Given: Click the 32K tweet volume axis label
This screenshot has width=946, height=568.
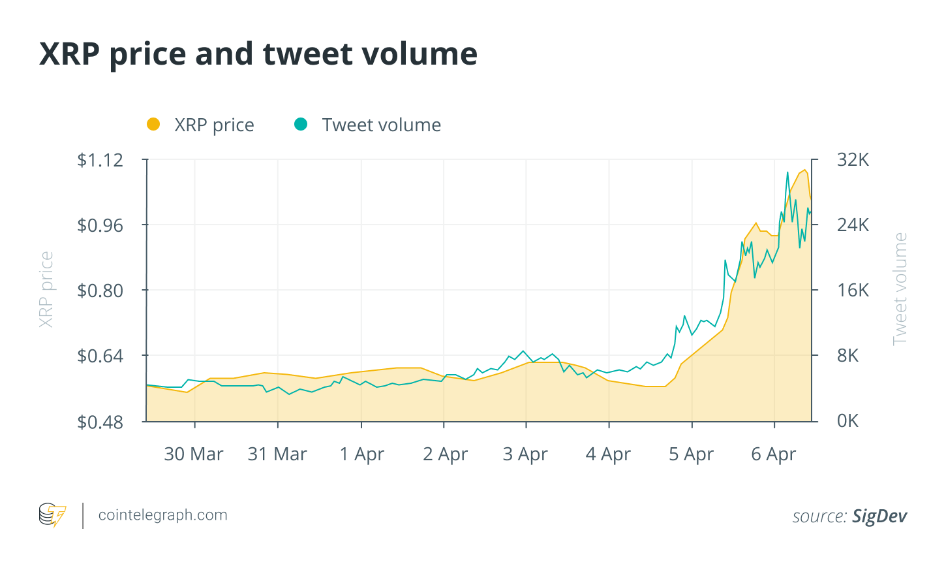Looking at the screenshot, I should [x=853, y=160].
